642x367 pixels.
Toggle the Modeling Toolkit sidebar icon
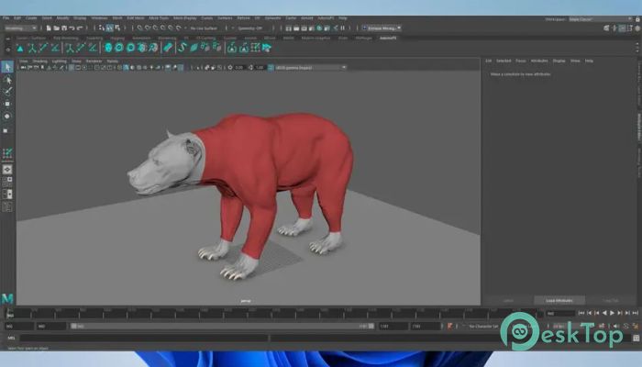(x=607, y=28)
